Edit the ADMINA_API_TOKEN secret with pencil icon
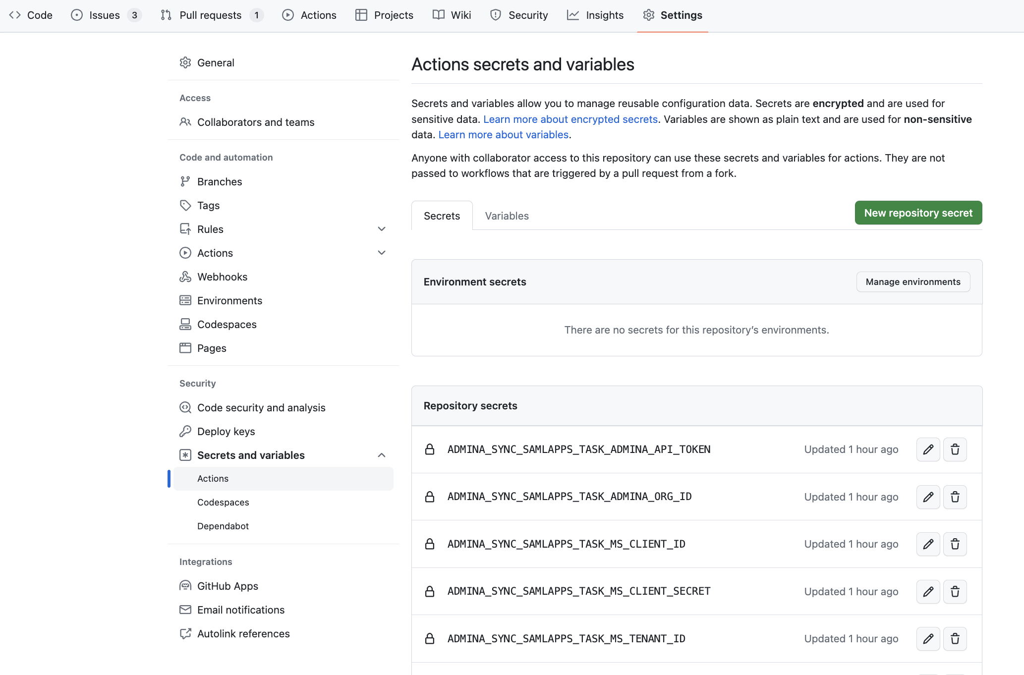This screenshot has height=675, width=1024. 928,450
